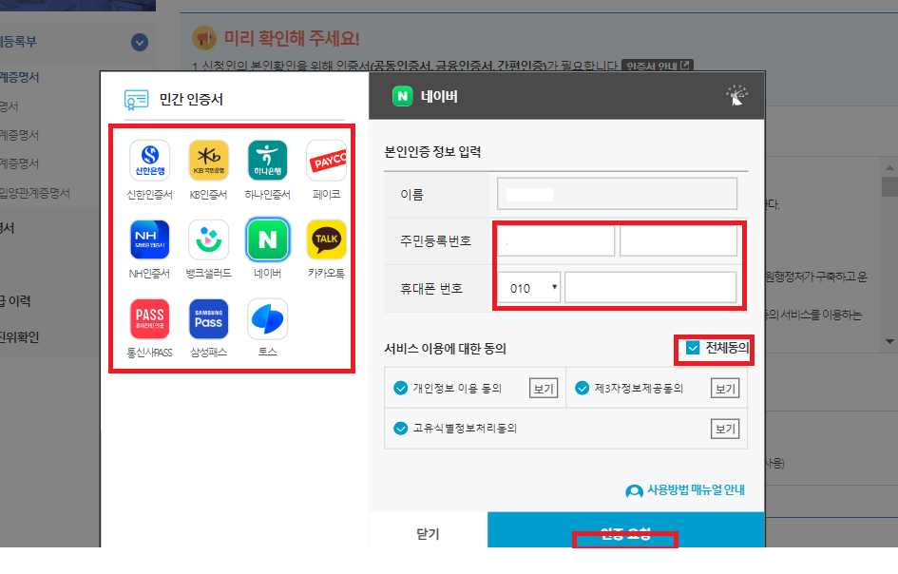
Task: Open the 010 phone prefix dropdown
Action: point(528,288)
